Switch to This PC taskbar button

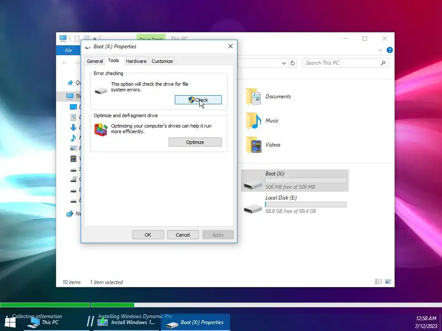click(x=57, y=322)
